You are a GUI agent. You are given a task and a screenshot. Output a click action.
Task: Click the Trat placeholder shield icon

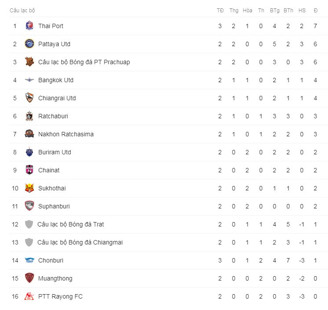tap(29, 224)
